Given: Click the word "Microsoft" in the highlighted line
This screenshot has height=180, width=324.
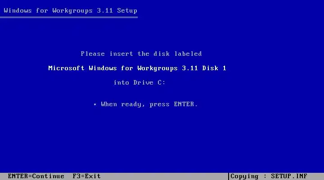Looking at the screenshot, I should pyautogui.click(x=66, y=68).
